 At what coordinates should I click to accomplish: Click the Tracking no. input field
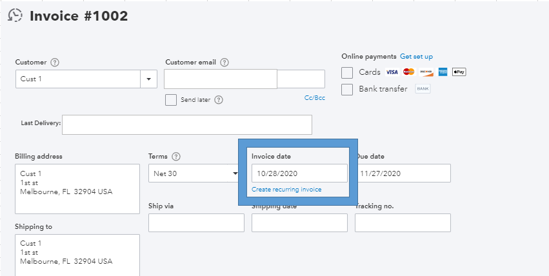(x=403, y=222)
